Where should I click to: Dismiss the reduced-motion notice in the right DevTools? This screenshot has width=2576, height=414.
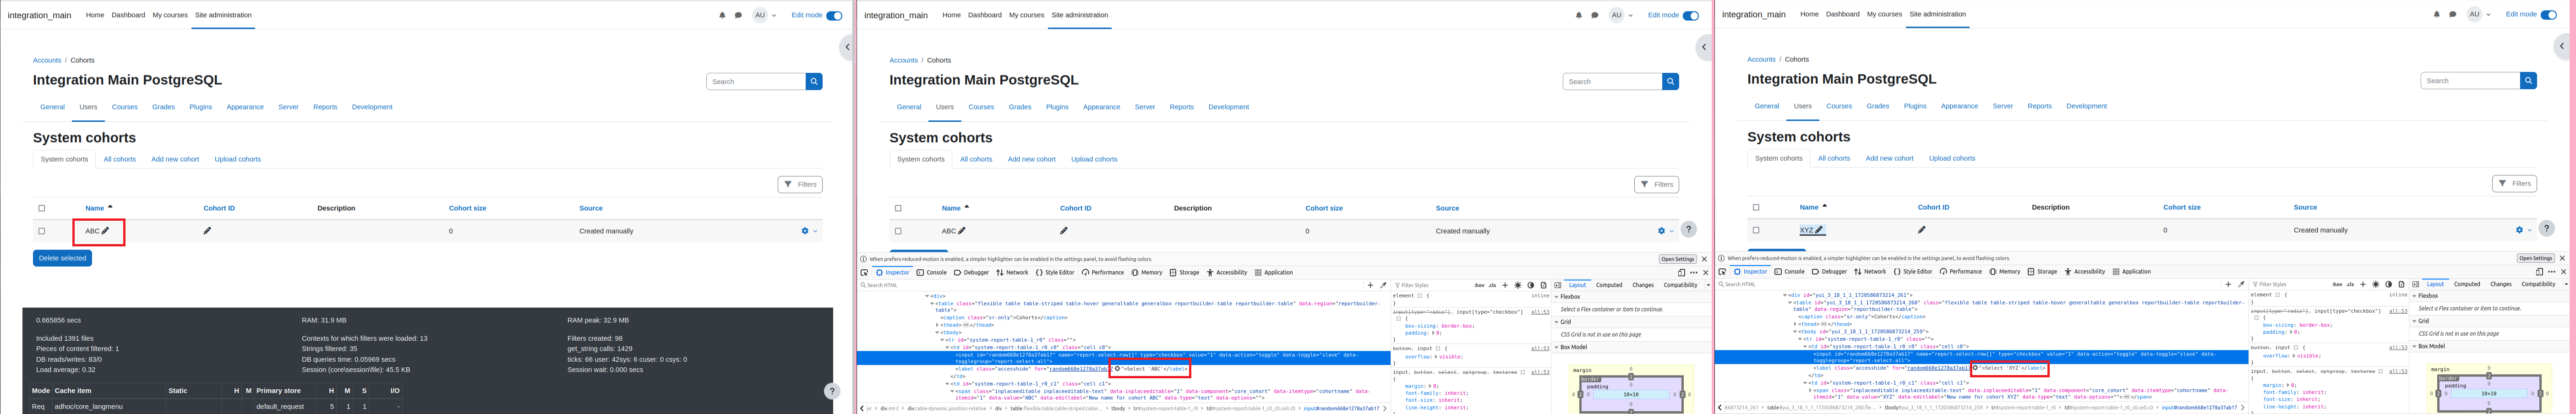point(2562,258)
